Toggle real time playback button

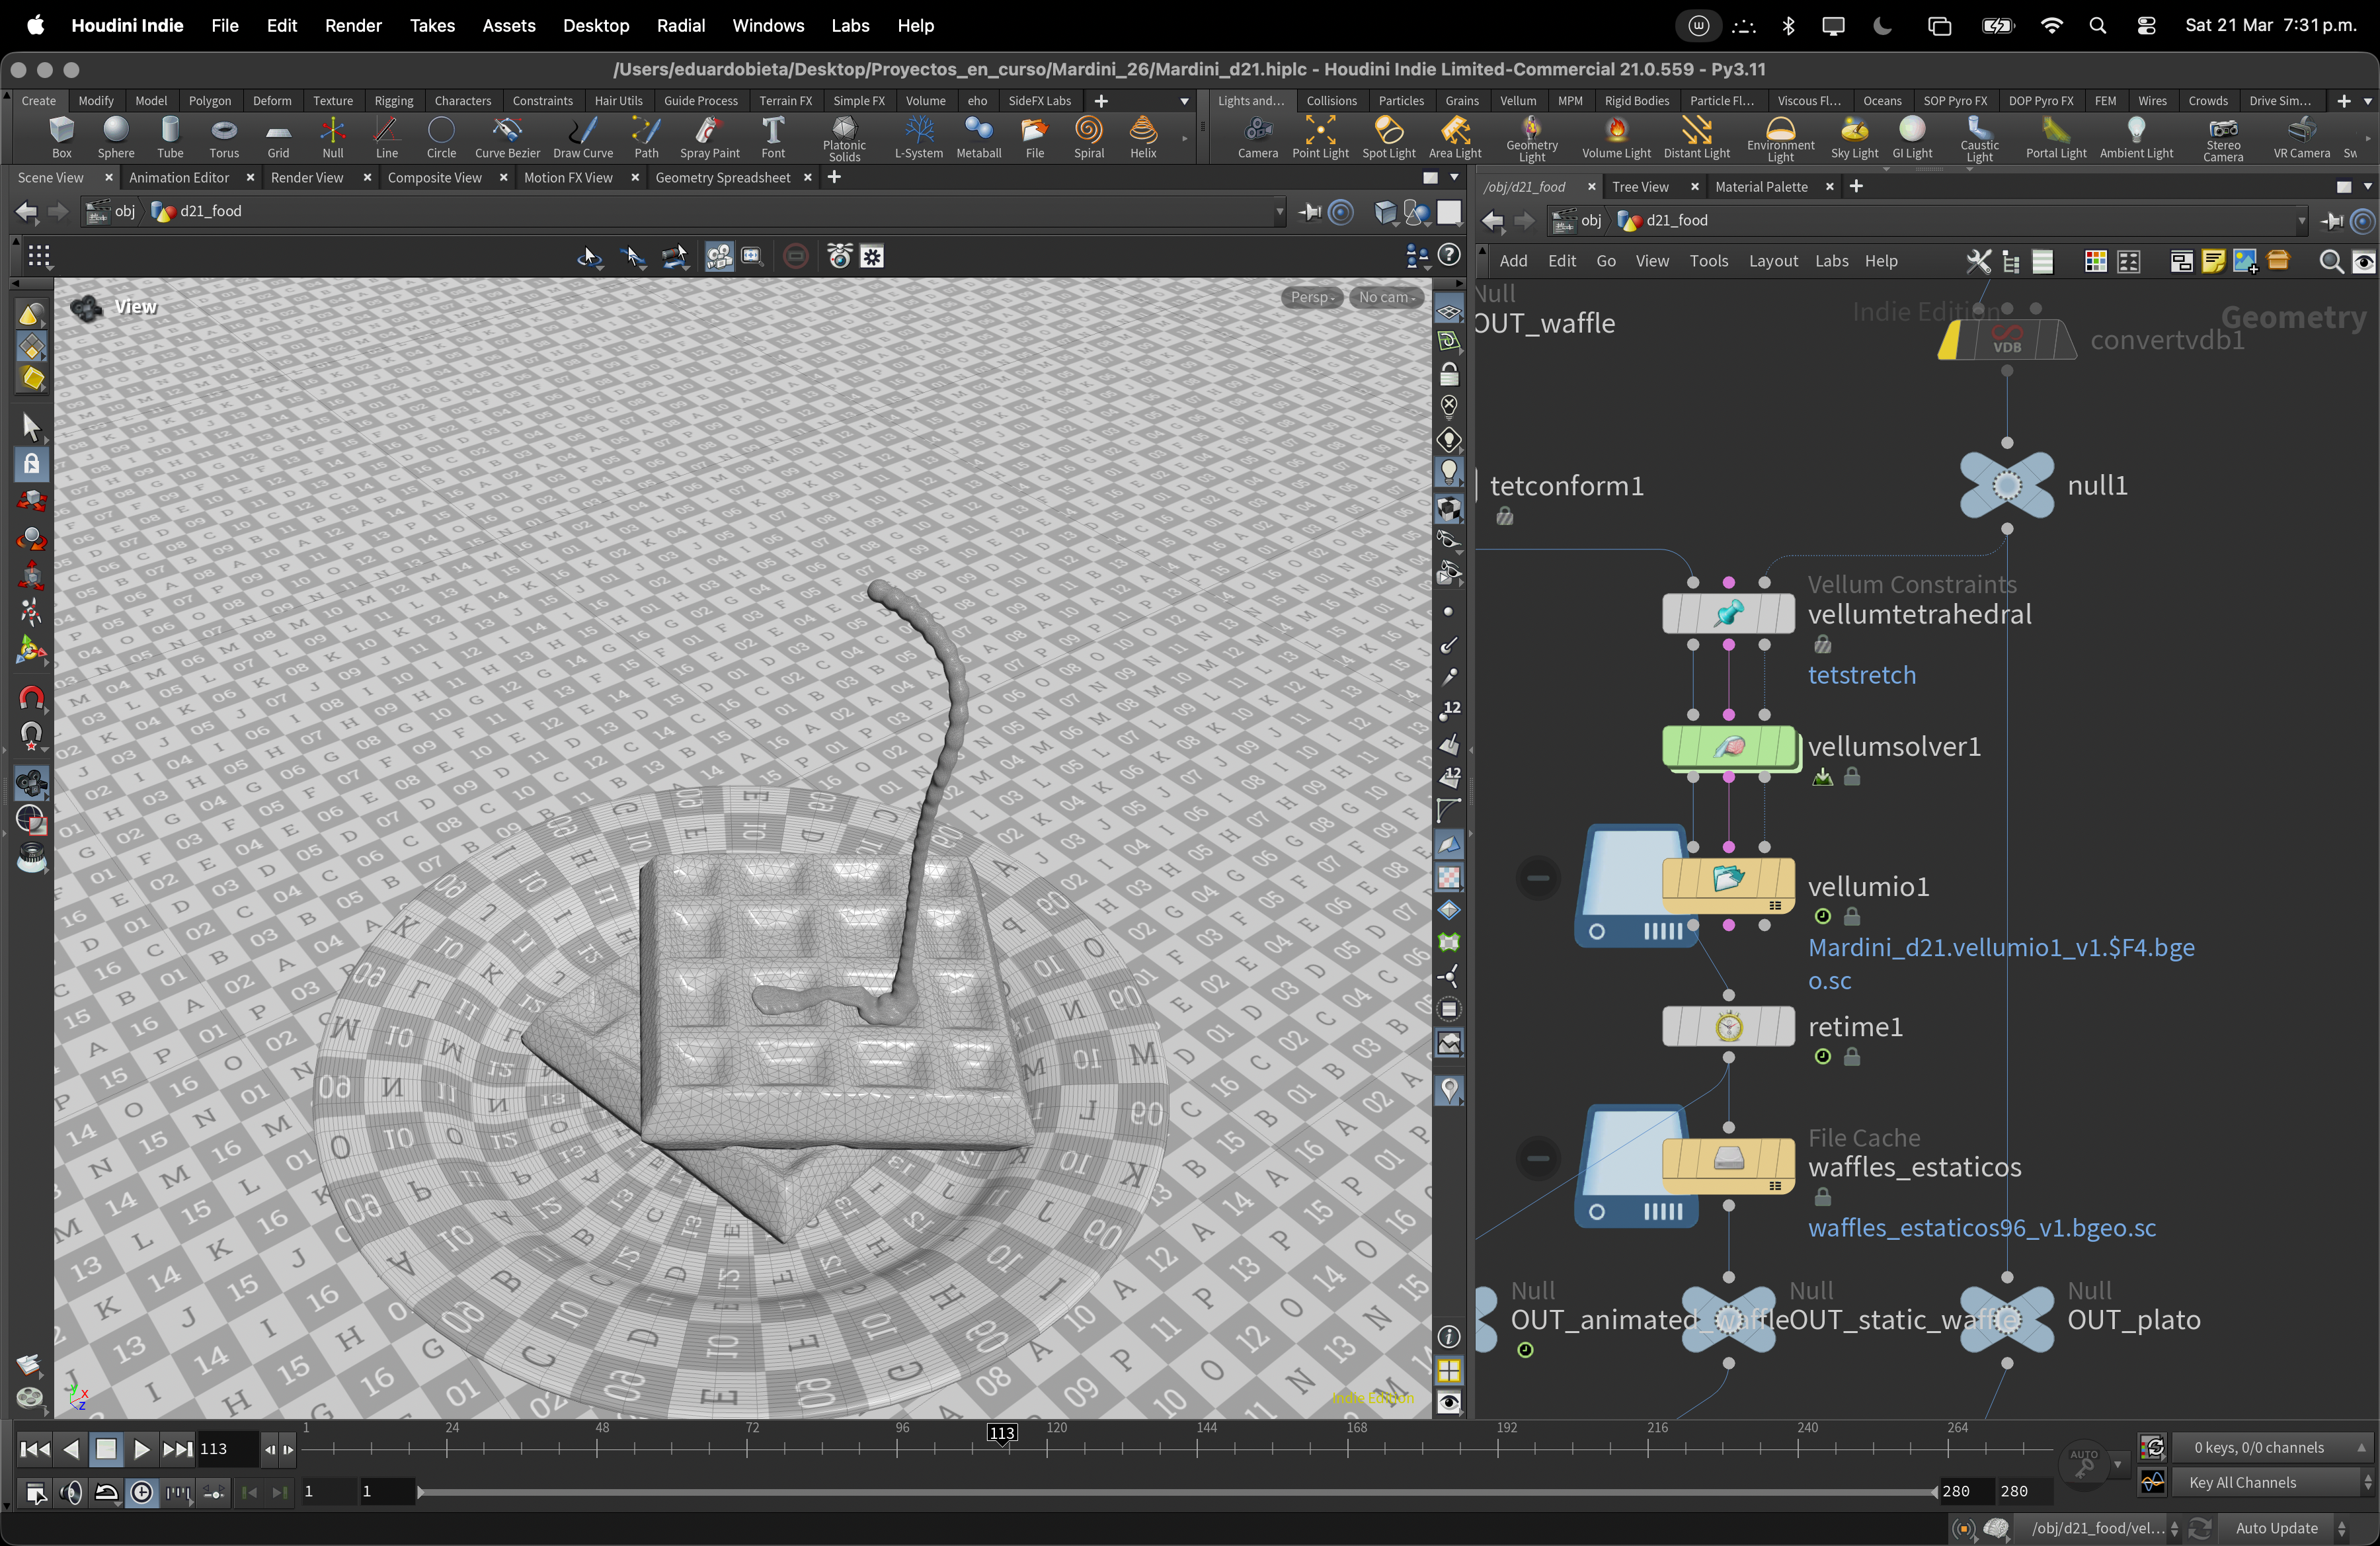(142, 1493)
